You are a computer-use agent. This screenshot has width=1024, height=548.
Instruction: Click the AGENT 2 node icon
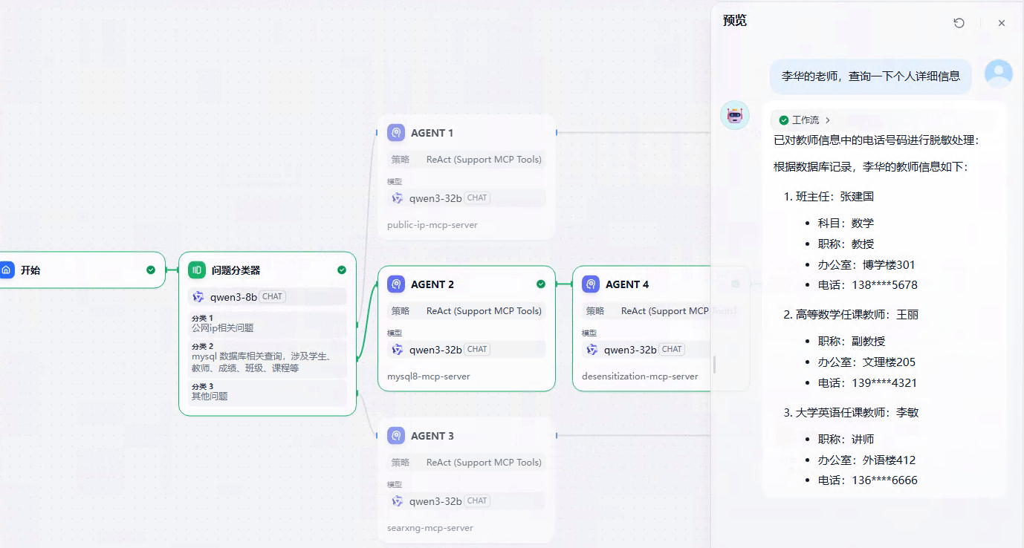[x=396, y=284]
